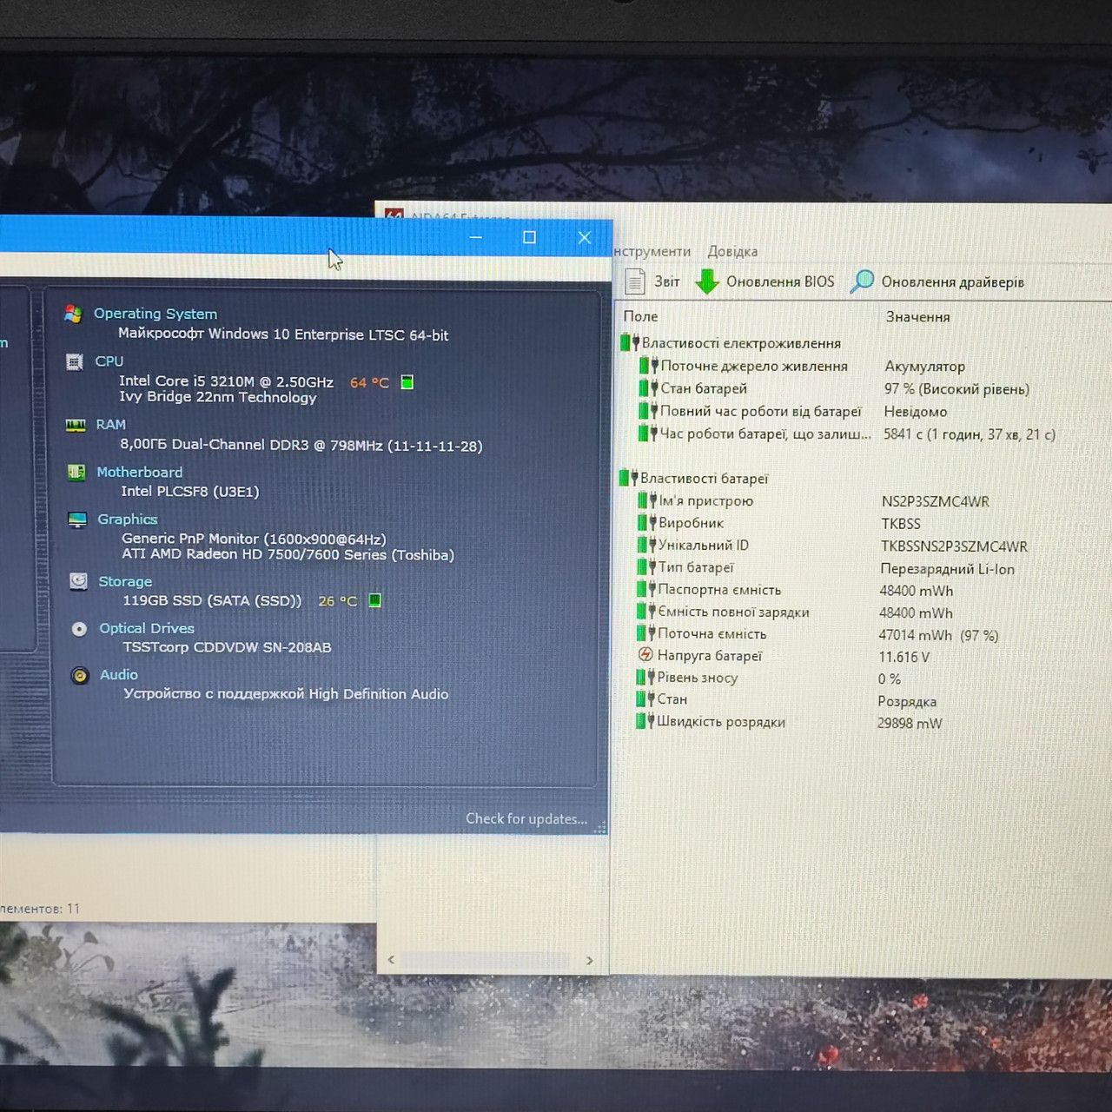Click the CPU chip icon in Speccy

[x=75, y=361]
